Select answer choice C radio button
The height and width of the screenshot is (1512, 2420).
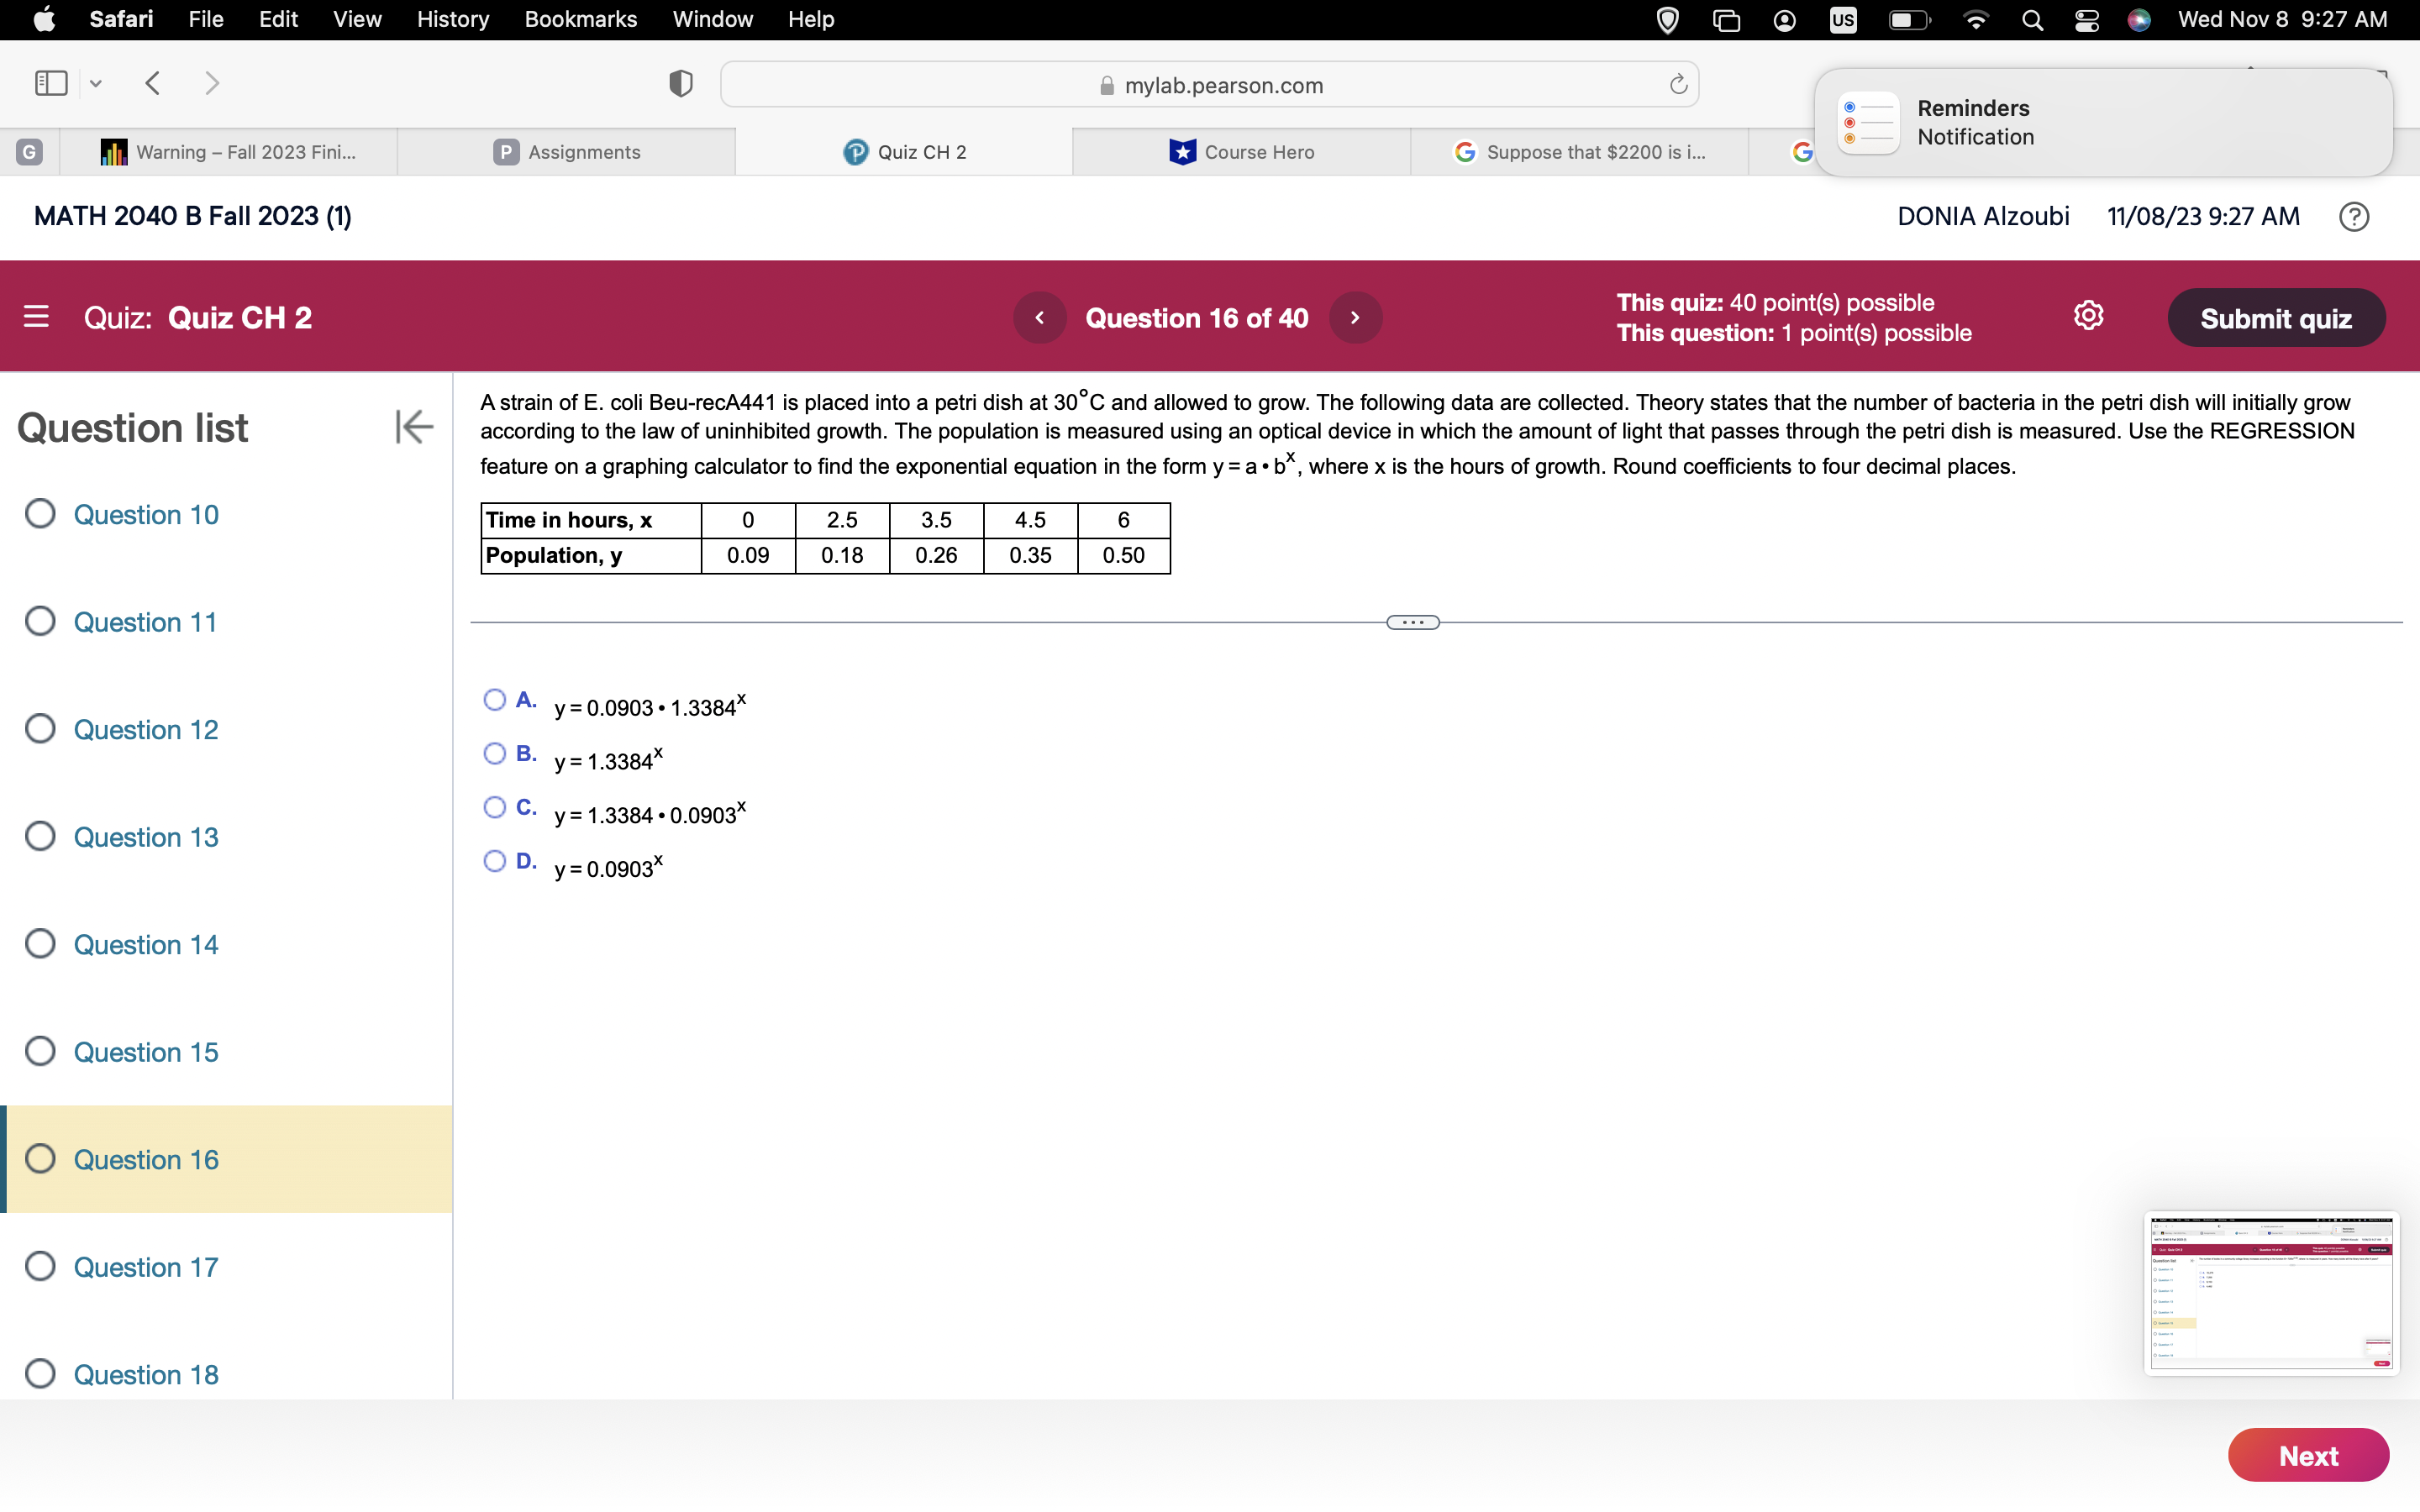(494, 807)
